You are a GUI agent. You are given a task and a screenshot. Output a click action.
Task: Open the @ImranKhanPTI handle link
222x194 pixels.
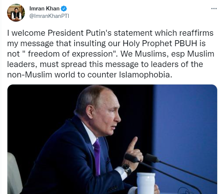click(49, 16)
